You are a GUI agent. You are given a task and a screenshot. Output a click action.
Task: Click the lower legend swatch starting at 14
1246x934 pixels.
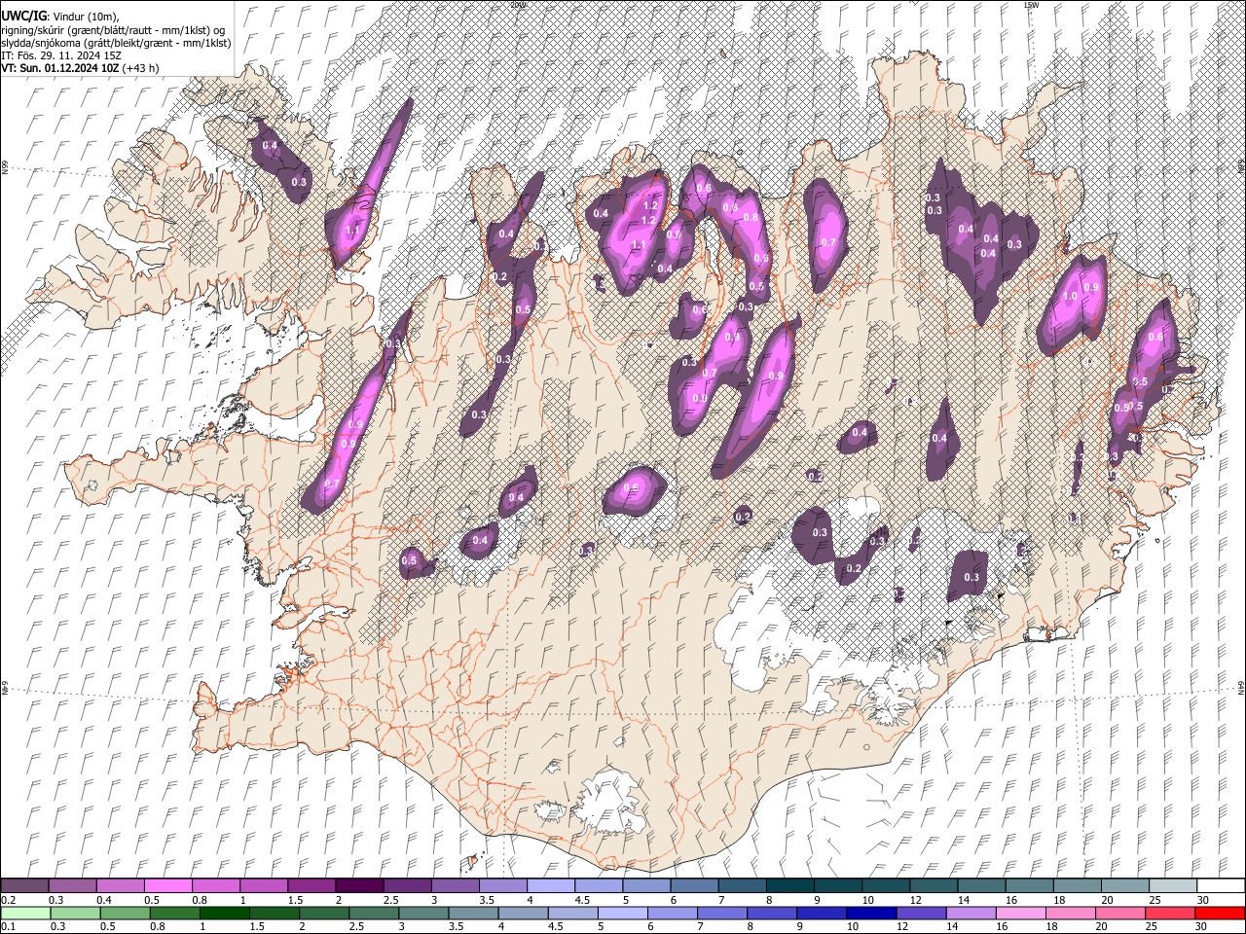pos(971,913)
